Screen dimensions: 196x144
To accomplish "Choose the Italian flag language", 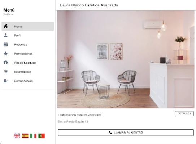I will click(33, 136).
